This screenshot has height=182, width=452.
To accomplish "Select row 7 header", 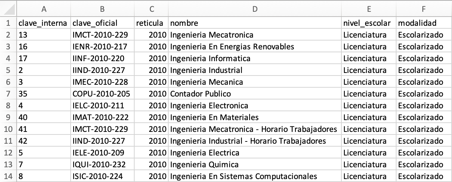I will click(8, 94).
